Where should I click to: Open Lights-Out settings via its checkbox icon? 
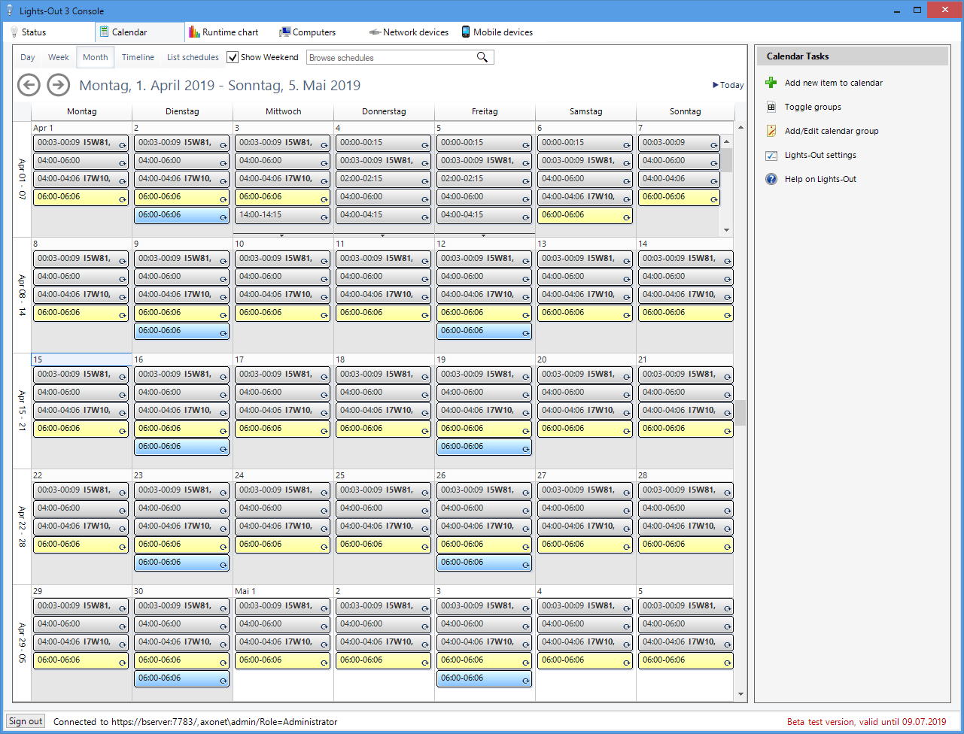coord(771,155)
